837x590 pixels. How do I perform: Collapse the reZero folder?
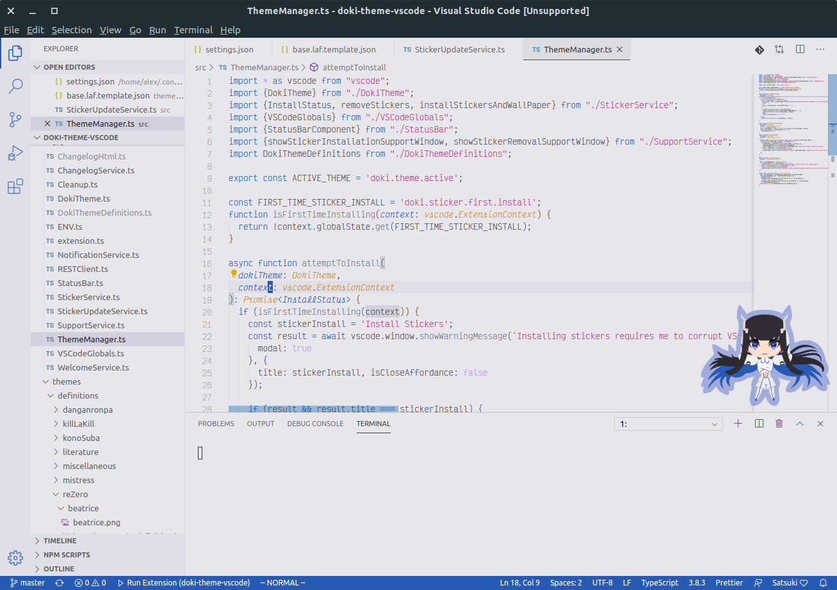tap(108, 494)
